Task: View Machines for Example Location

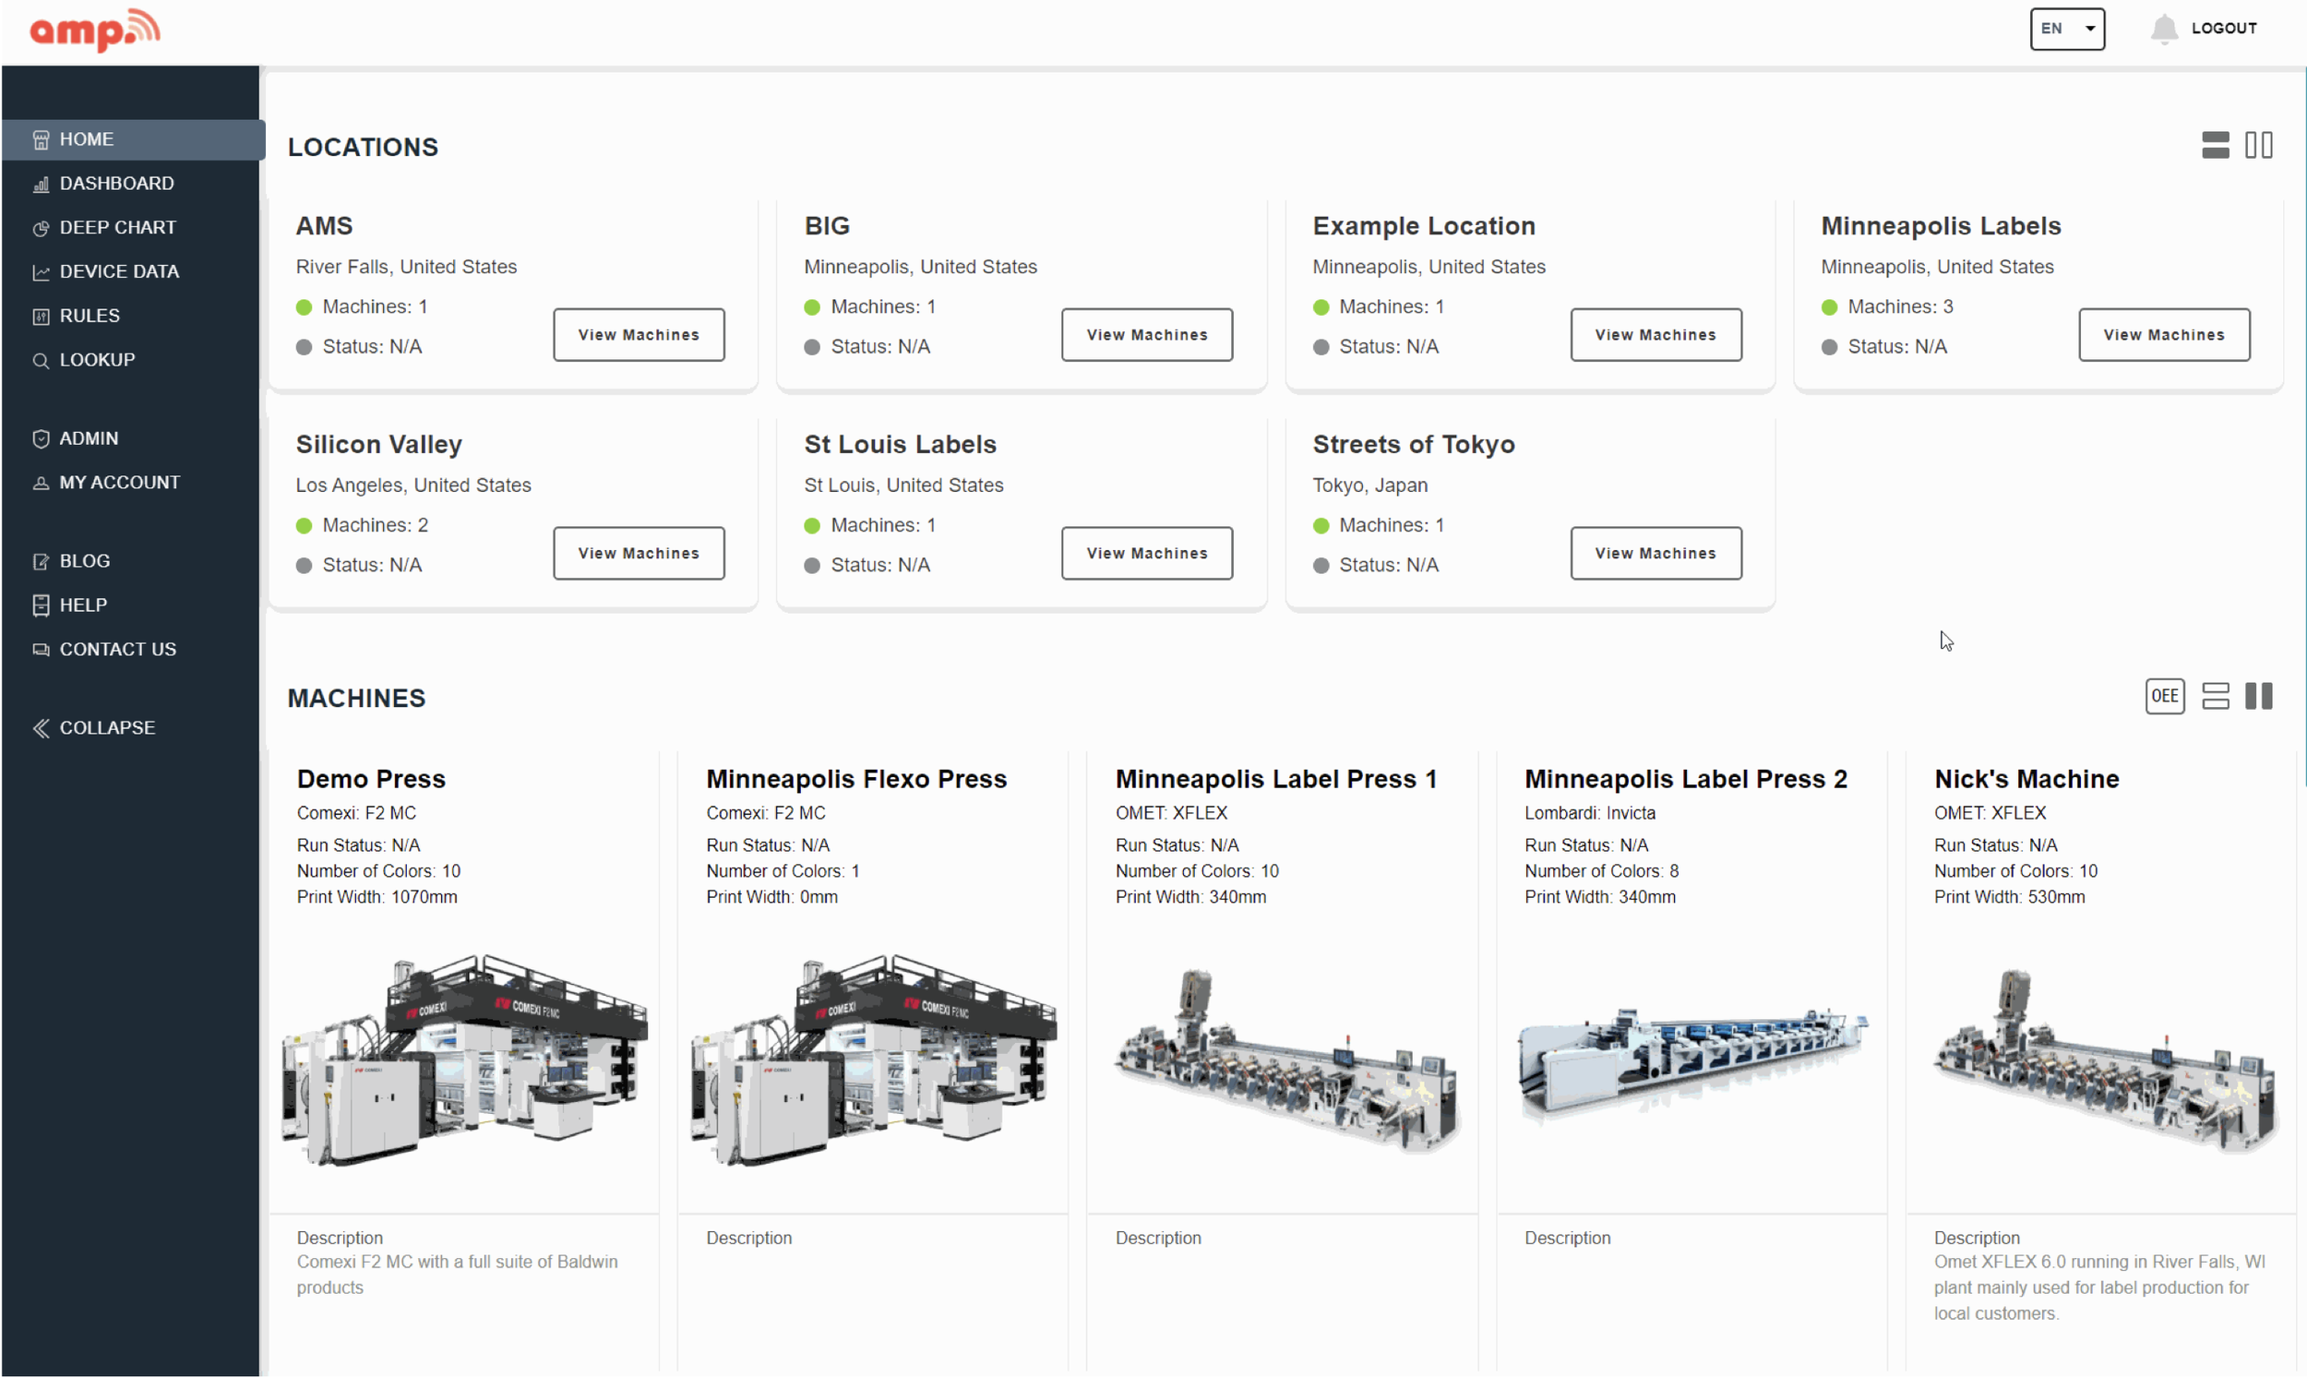Action: click(x=1655, y=335)
